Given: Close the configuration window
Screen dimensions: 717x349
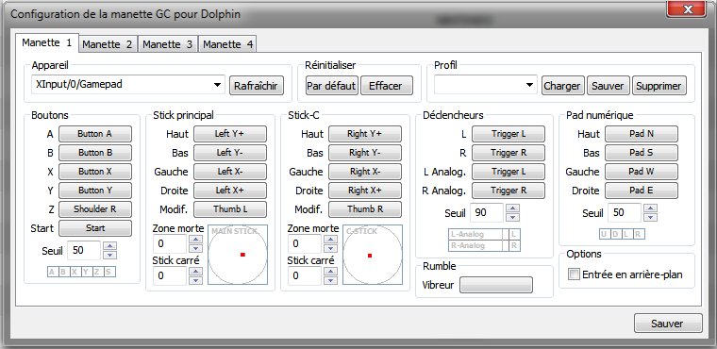Looking at the screenshot, I should point(687,9).
